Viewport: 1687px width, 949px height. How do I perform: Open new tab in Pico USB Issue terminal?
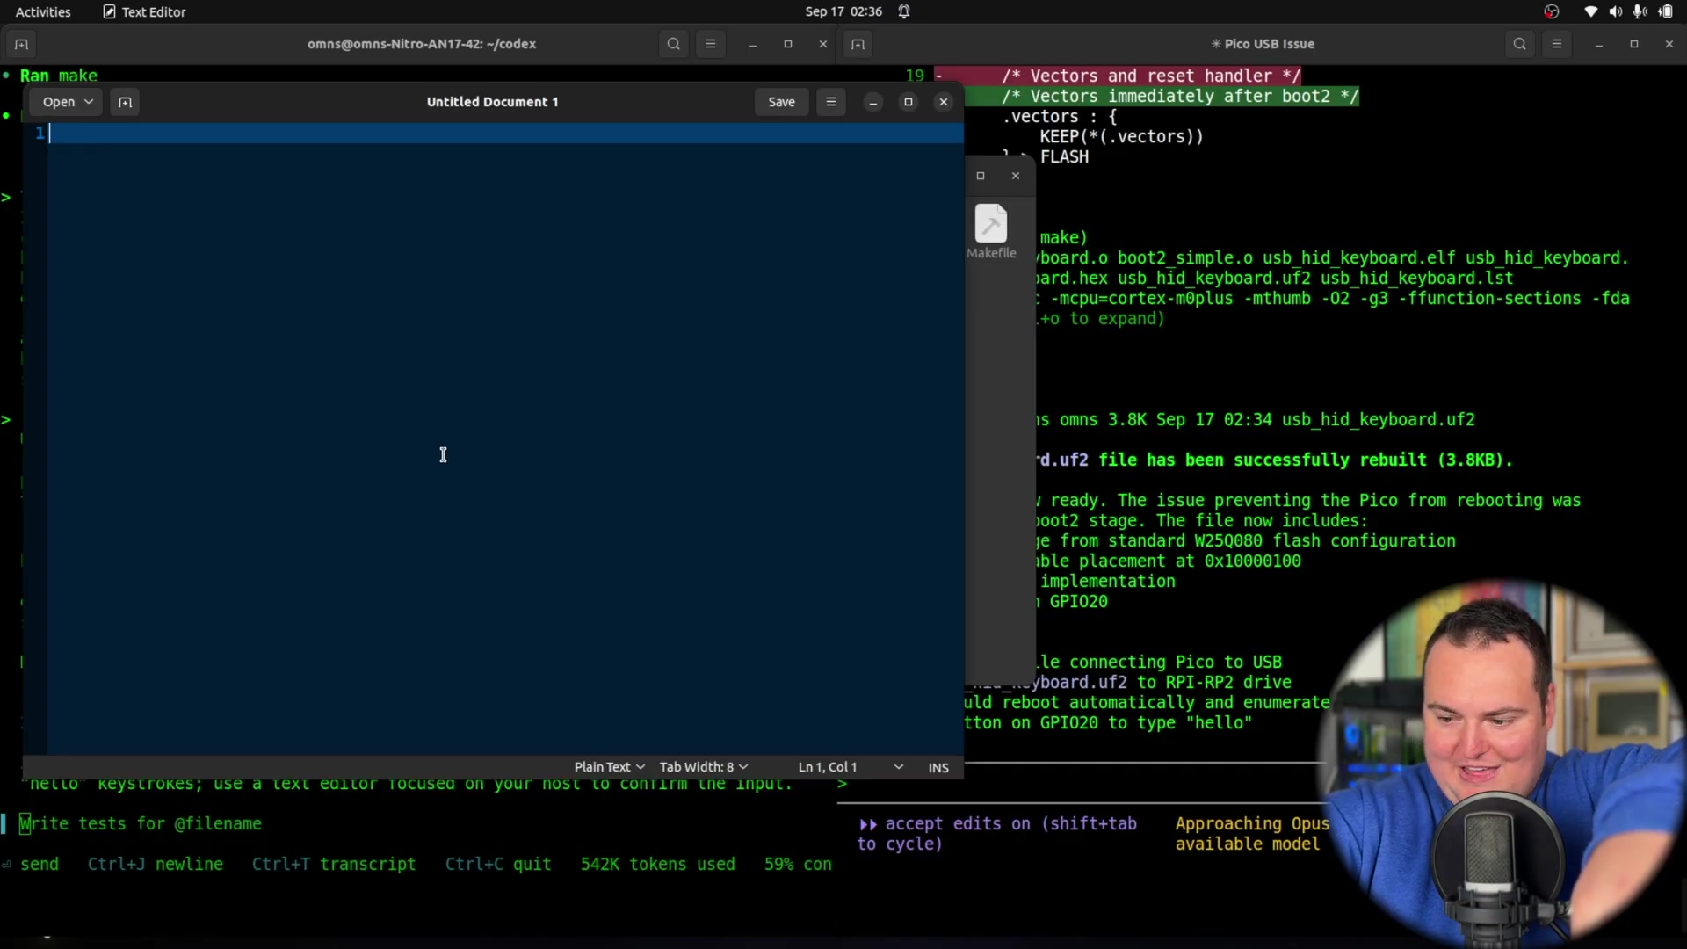coord(858,44)
